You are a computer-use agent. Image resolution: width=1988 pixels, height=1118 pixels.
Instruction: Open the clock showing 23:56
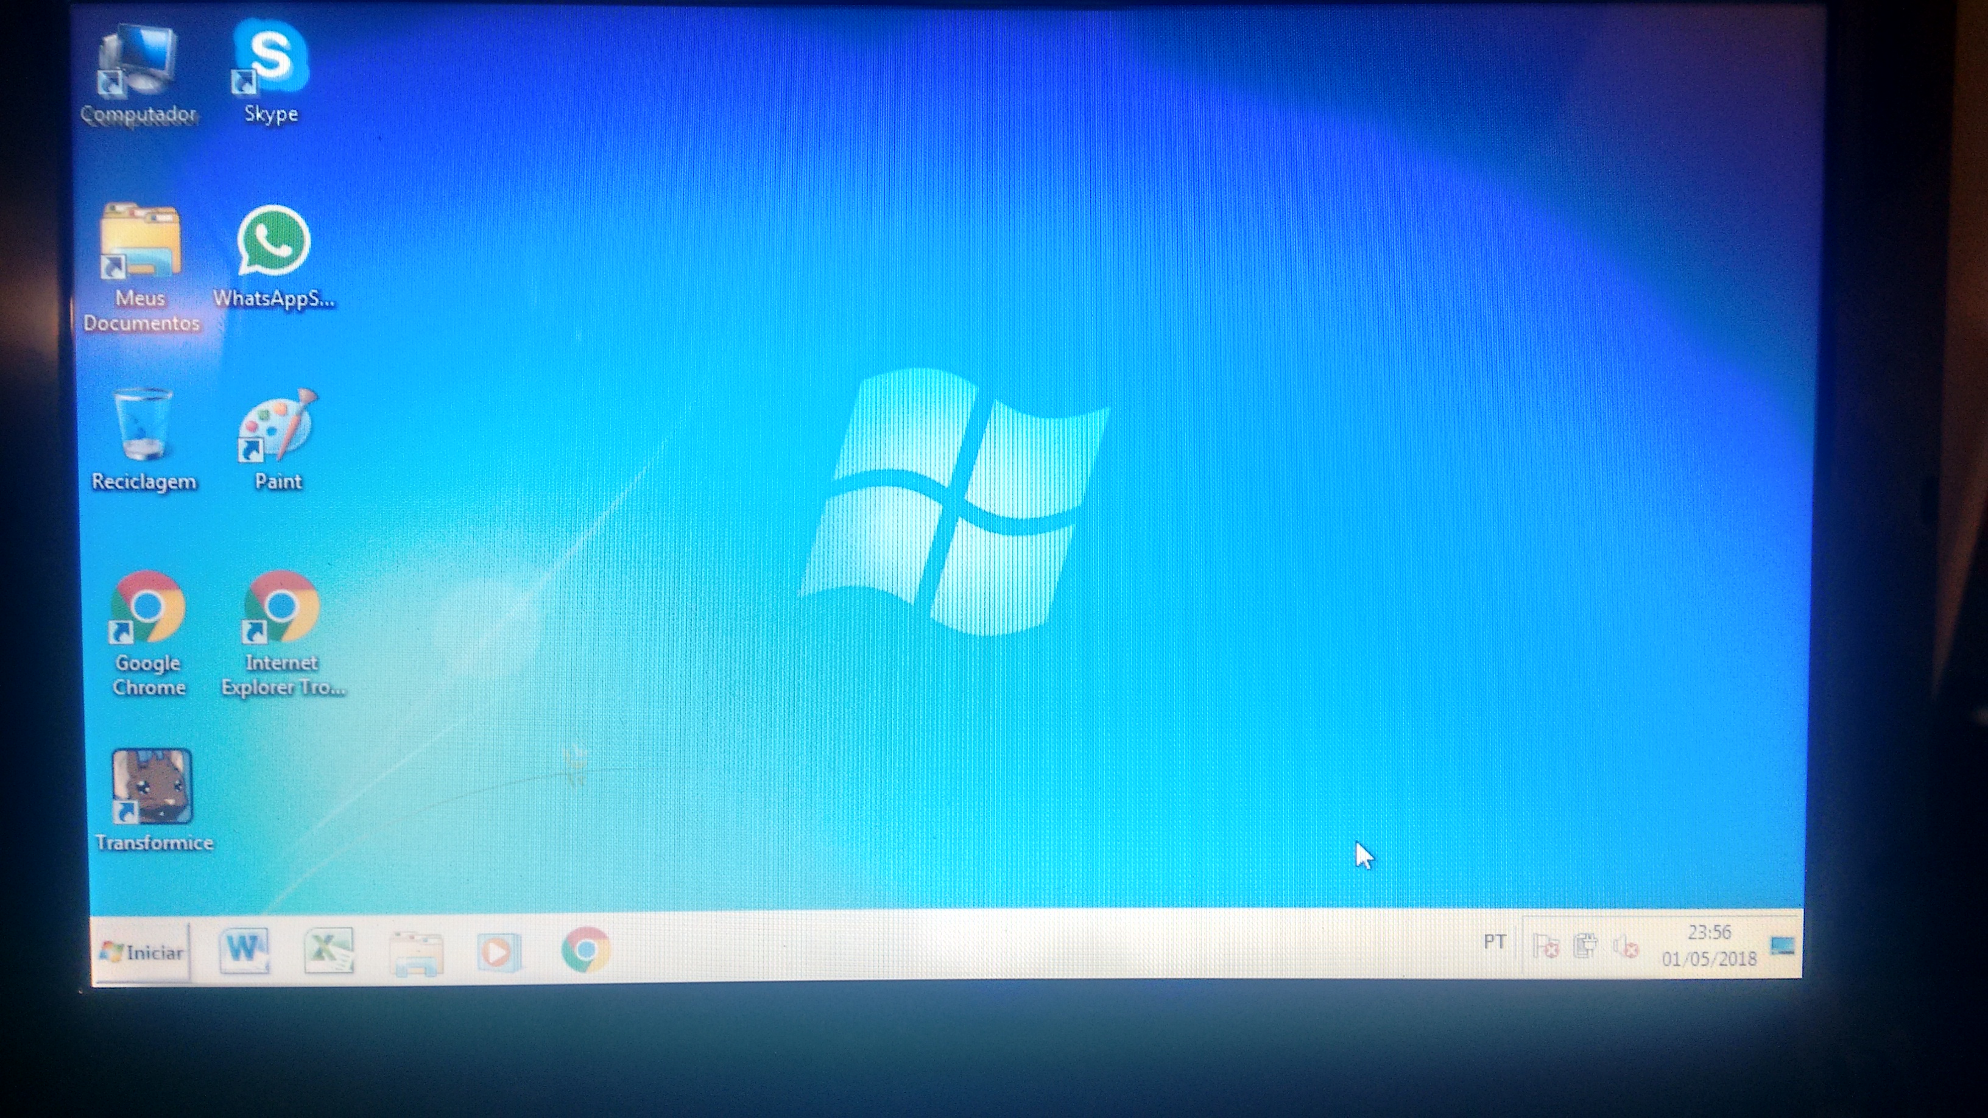point(1708,945)
